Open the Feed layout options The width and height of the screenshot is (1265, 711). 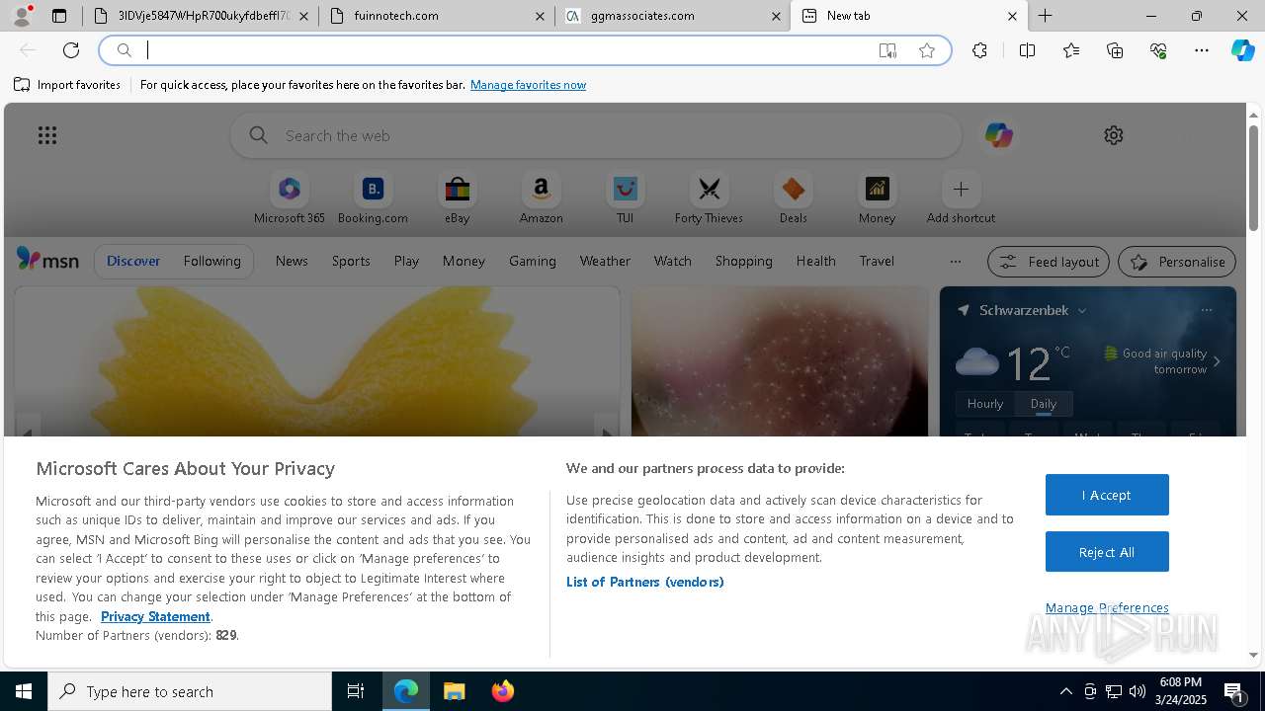[x=1049, y=262]
